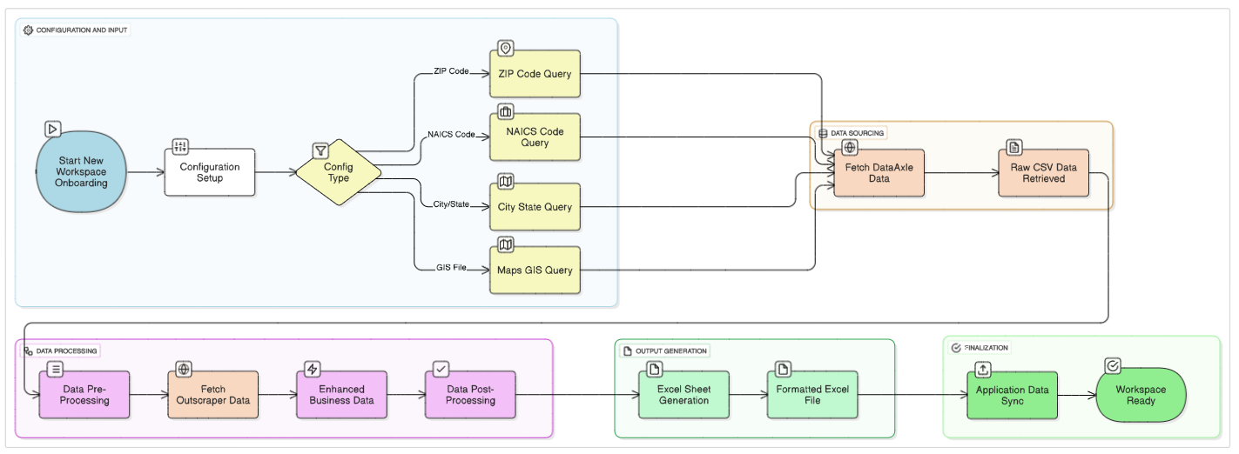This screenshot has height=454, width=1239.
Task: Click the location pin icon on ZIP Code Query
Action: pos(506,48)
